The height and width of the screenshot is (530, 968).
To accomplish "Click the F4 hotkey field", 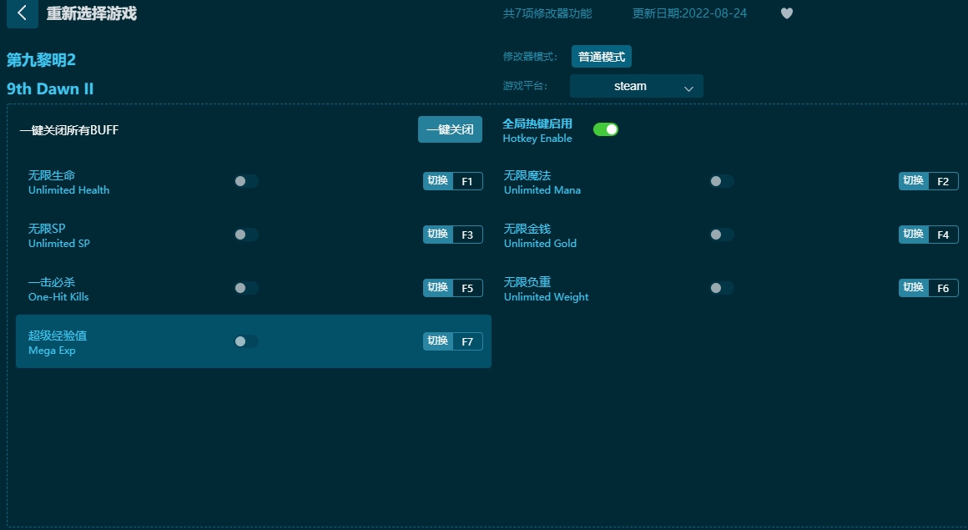I will (943, 234).
